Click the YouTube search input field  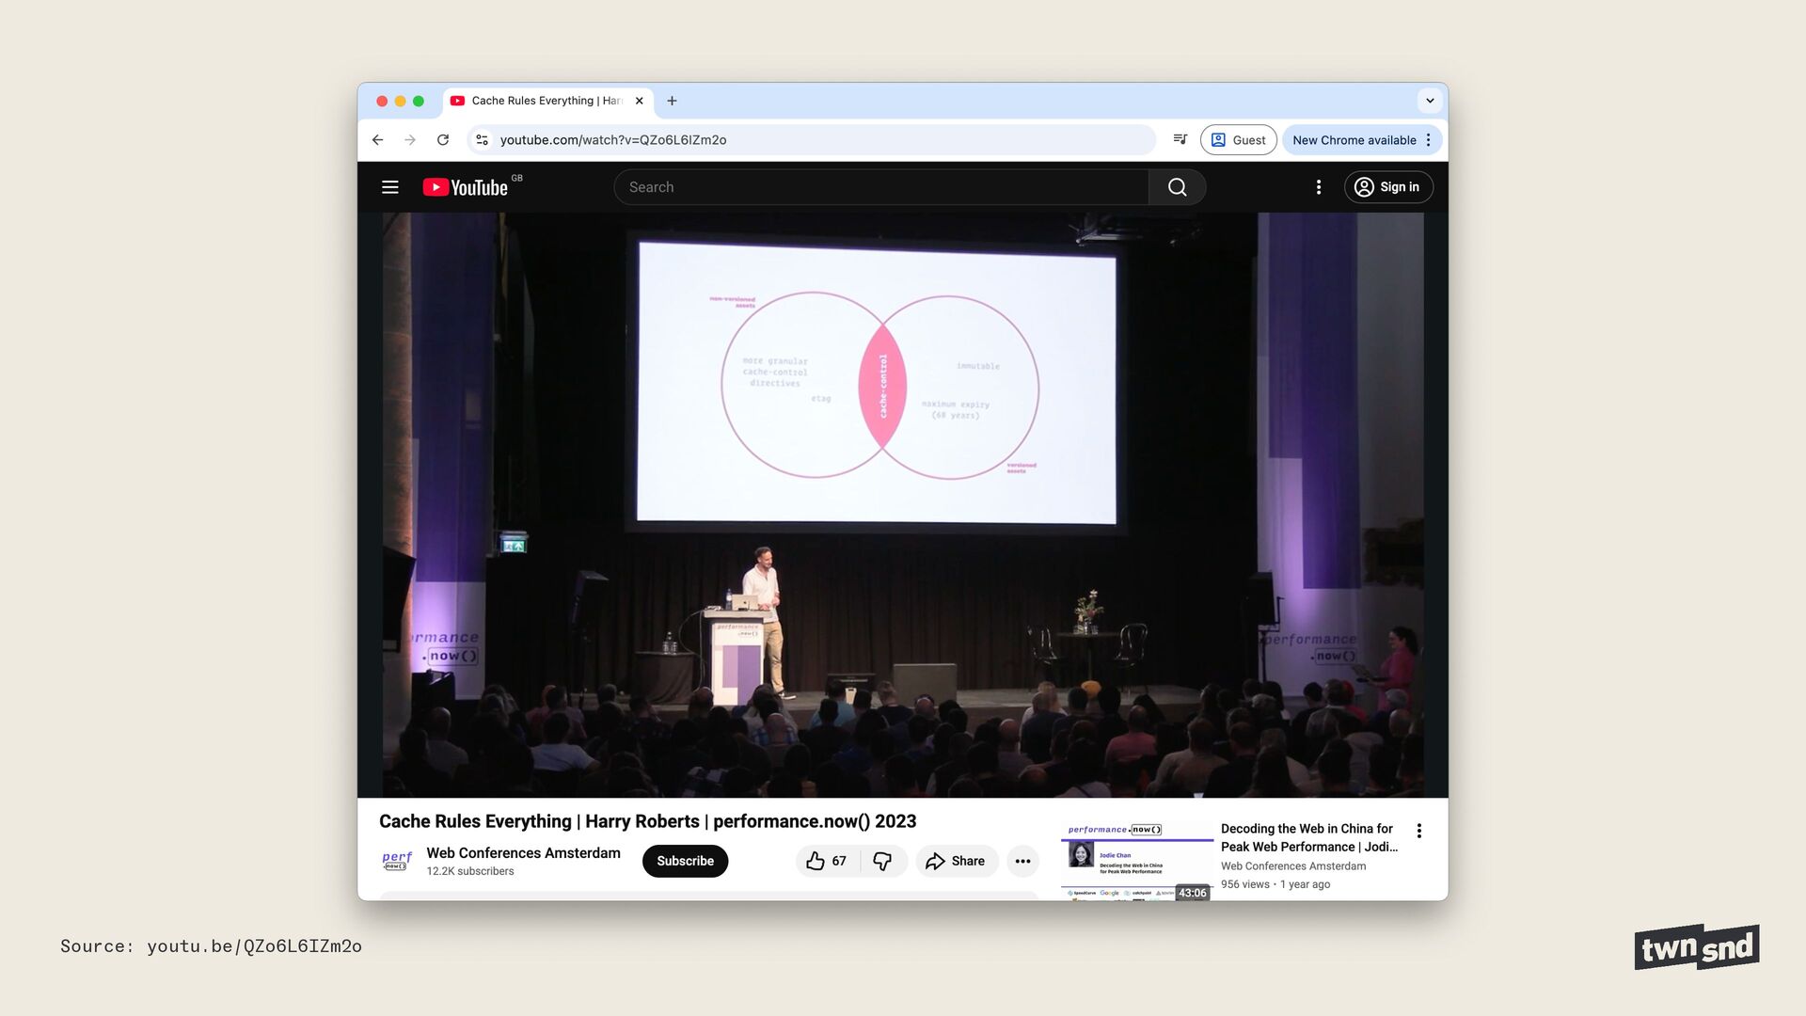pos(879,187)
